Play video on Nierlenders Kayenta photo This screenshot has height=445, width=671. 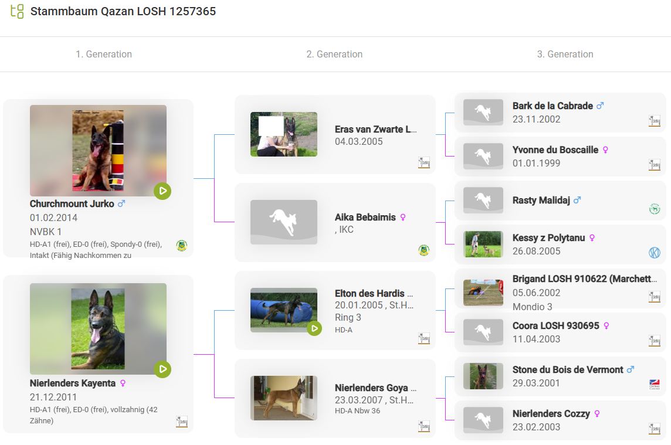pos(162,369)
